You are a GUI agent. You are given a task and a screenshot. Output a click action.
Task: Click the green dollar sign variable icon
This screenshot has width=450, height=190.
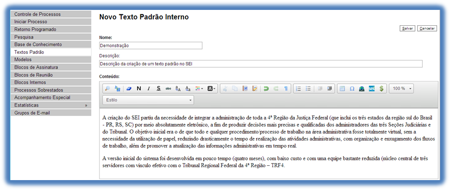tap(381, 89)
